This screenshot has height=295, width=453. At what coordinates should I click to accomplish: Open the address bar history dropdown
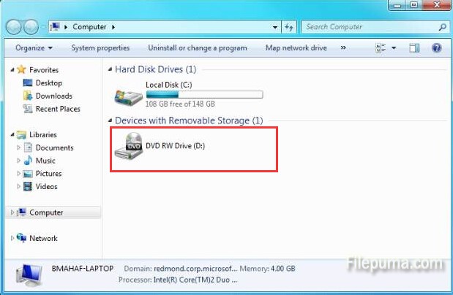click(275, 27)
